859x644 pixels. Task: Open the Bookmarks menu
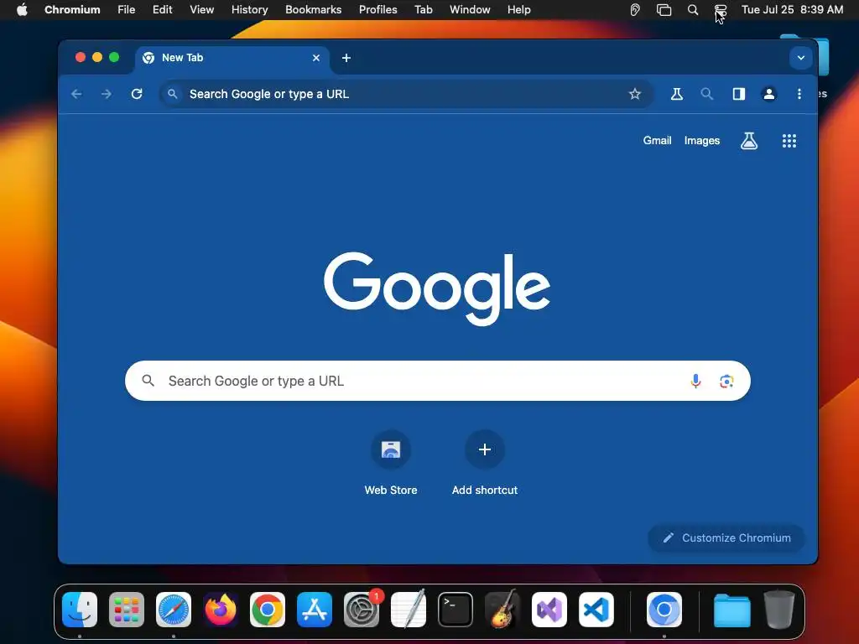pos(314,10)
